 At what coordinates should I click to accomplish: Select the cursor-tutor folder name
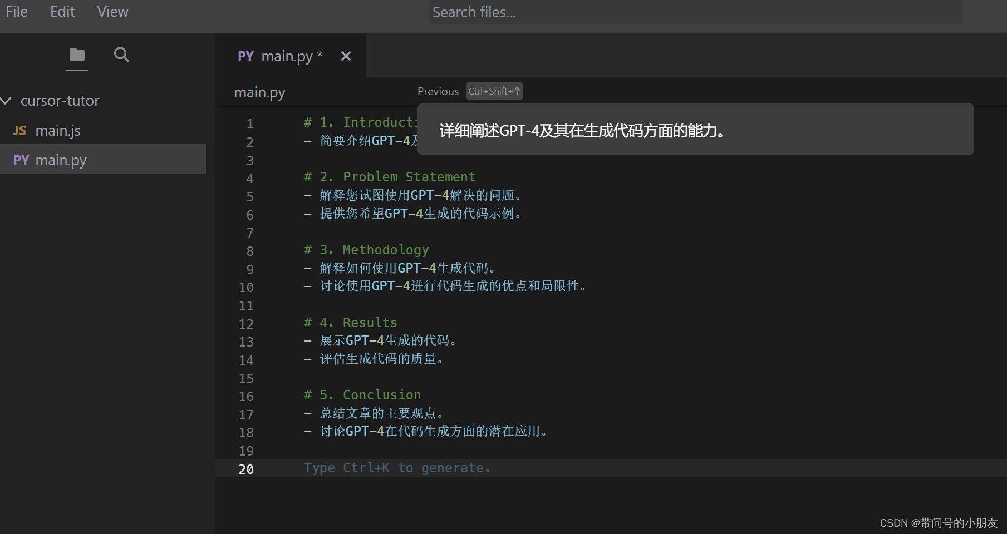click(60, 101)
